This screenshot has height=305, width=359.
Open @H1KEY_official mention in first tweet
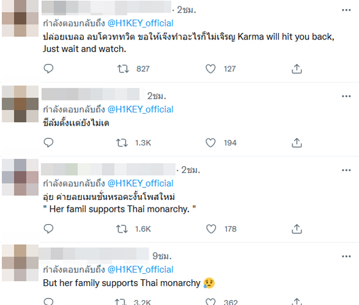click(140, 23)
